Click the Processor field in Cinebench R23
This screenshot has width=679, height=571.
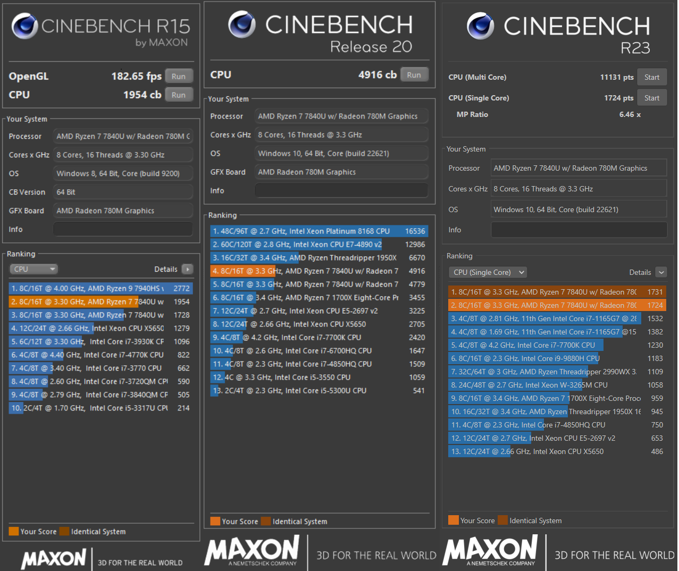(x=579, y=168)
